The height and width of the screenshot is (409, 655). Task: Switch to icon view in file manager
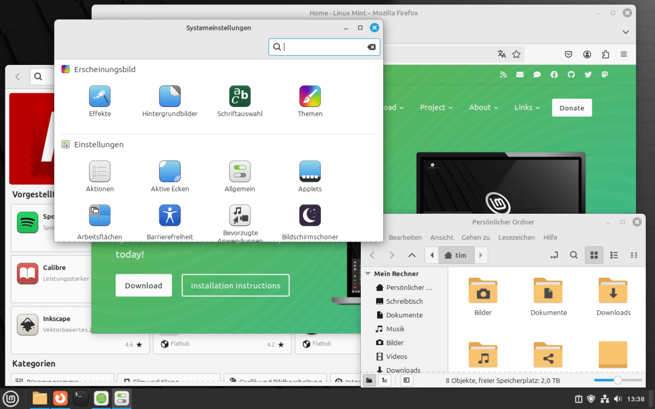pyautogui.click(x=594, y=255)
